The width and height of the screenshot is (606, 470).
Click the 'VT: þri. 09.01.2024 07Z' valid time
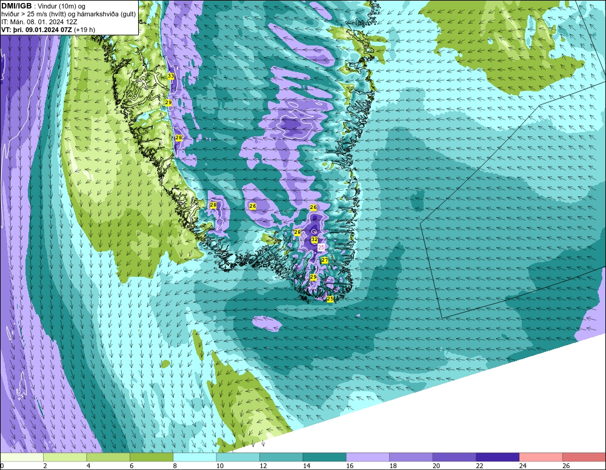(x=36, y=30)
